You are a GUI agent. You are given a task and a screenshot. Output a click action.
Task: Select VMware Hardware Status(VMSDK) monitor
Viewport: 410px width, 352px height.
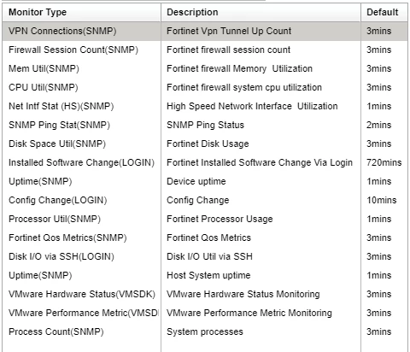205,294
